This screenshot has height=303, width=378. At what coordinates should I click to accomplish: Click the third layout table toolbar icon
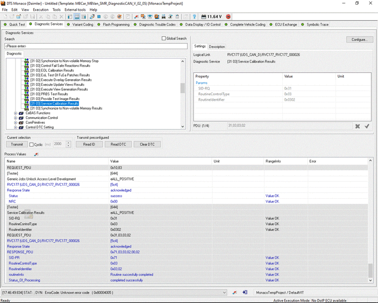click(84, 17)
